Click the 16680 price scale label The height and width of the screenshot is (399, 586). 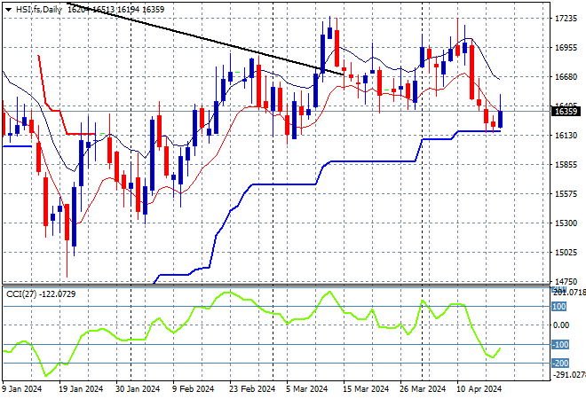[566, 77]
